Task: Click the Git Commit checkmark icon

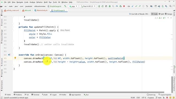Action: click(x=136, y=6)
